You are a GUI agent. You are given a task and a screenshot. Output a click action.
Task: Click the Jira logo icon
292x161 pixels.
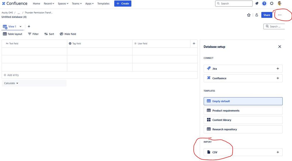point(209,68)
